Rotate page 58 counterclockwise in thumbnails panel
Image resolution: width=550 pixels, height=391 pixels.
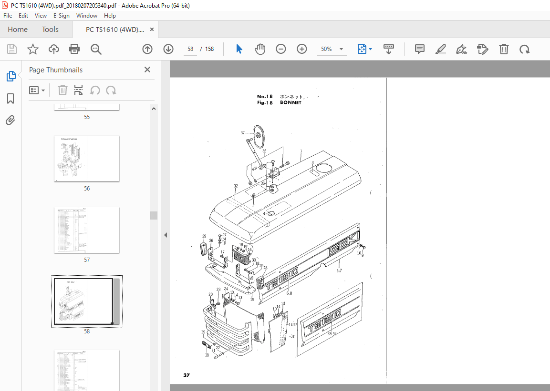pyautogui.click(x=95, y=90)
